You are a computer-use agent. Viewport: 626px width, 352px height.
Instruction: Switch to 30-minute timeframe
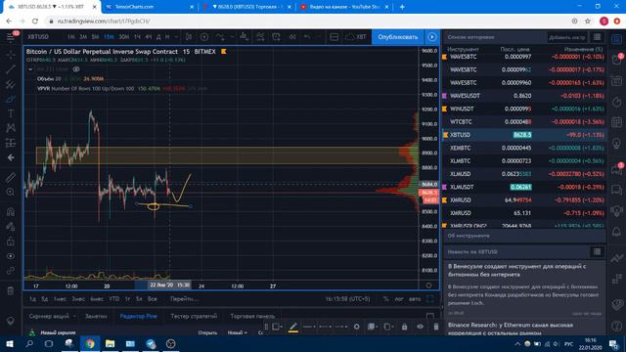point(124,37)
